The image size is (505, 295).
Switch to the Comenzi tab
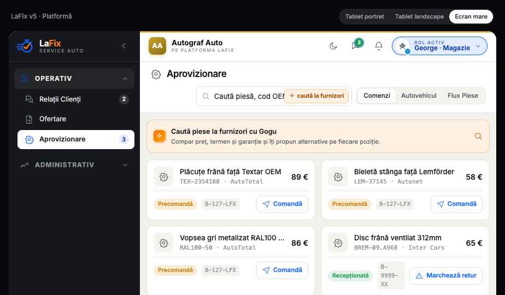tap(377, 96)
